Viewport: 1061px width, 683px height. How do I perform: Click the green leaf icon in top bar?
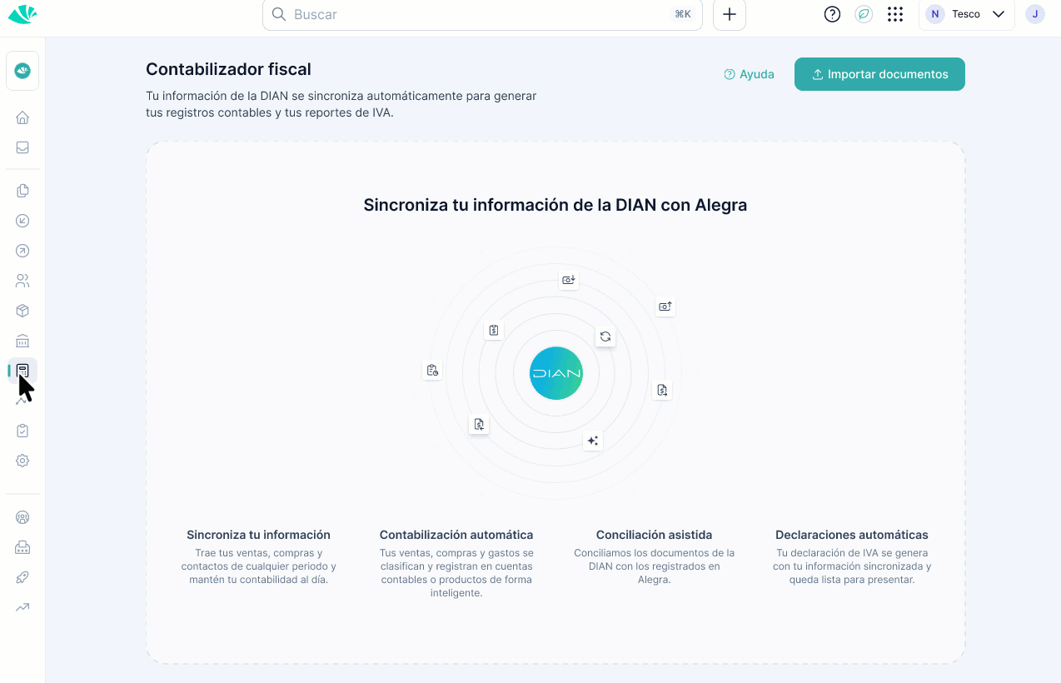pos(864,14)
